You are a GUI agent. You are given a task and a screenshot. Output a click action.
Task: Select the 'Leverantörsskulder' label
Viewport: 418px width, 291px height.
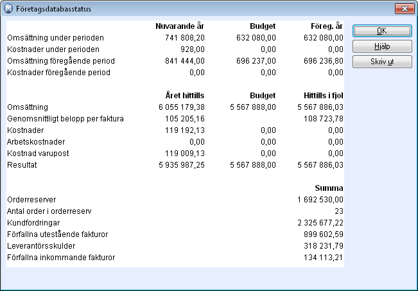click(41, 246)
